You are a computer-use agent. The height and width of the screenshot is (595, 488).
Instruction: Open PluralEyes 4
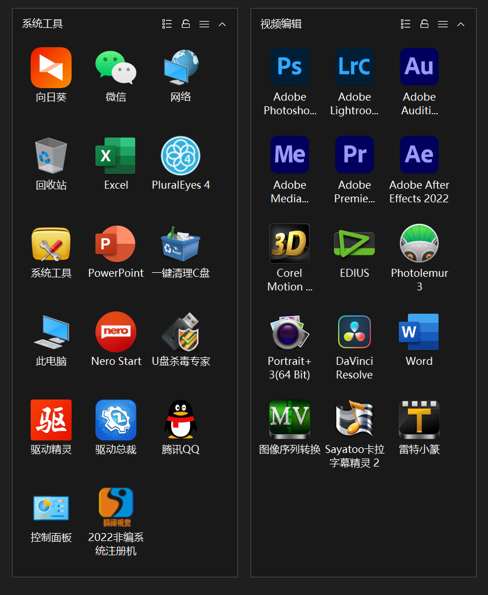pos(181,156)
